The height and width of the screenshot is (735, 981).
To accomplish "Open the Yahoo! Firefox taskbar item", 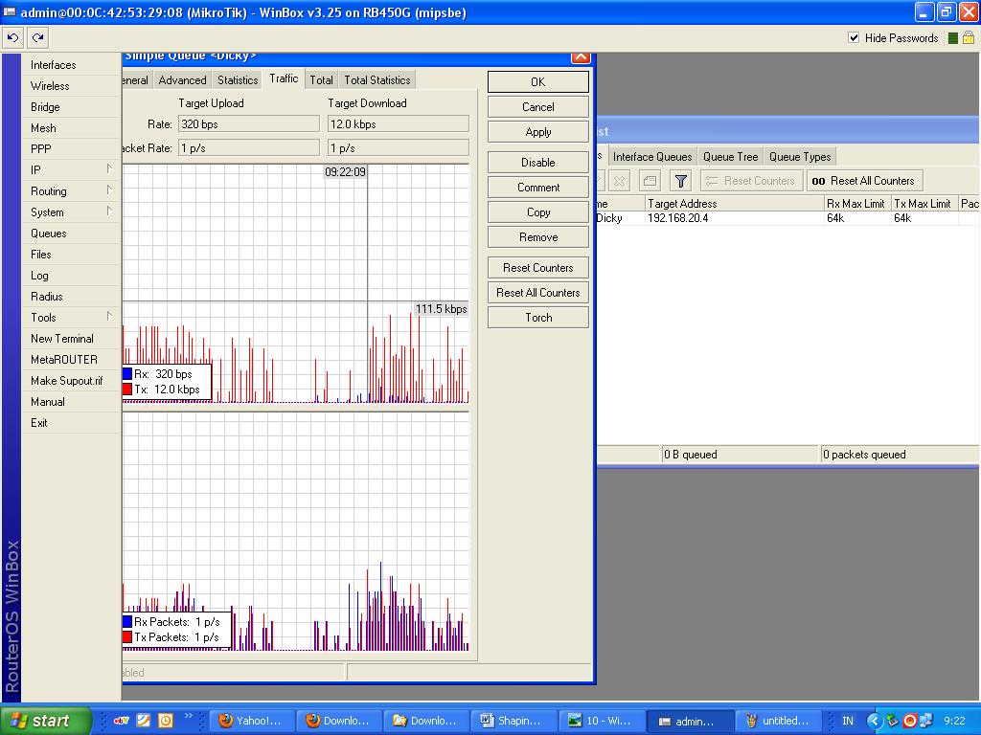I will click(x=250, y=721).
